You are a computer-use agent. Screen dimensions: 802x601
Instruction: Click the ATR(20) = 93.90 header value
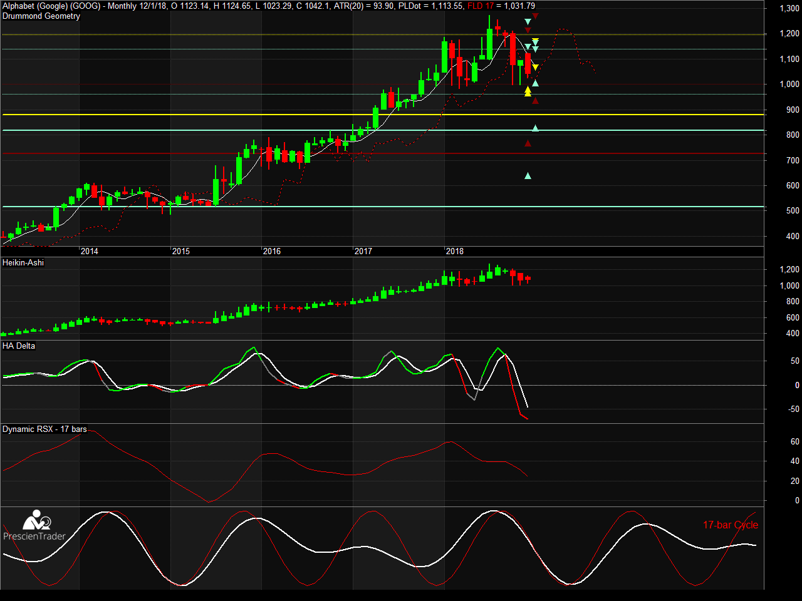coord(364,6)
